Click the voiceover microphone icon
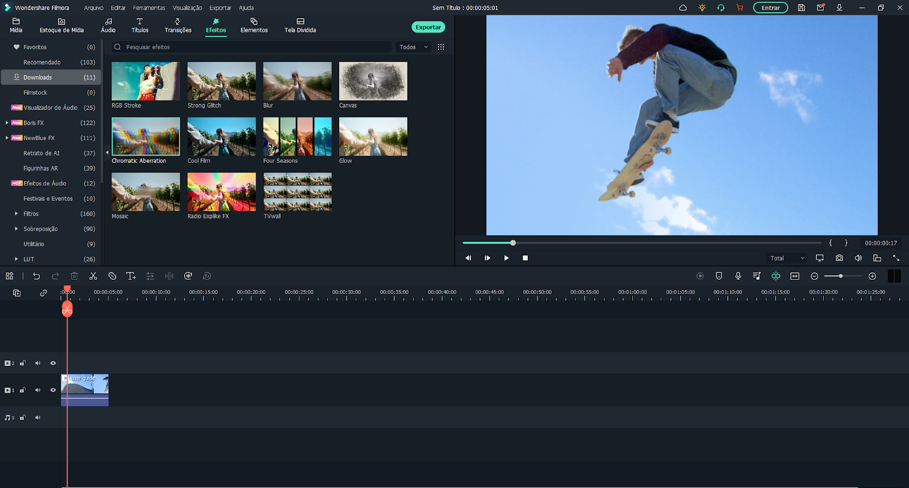Screen dimensions: 909x488 [738, 276]
